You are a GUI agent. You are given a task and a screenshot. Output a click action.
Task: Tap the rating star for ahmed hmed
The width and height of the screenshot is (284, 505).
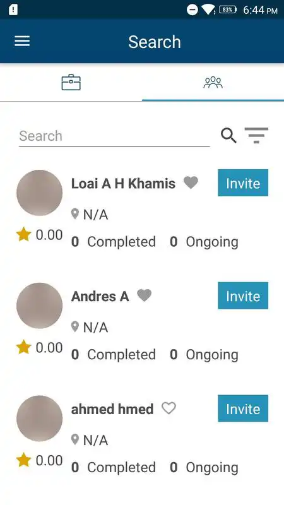click(23, 460)
